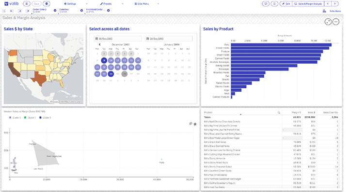Select California on the sales map

(x=14, y=70)
